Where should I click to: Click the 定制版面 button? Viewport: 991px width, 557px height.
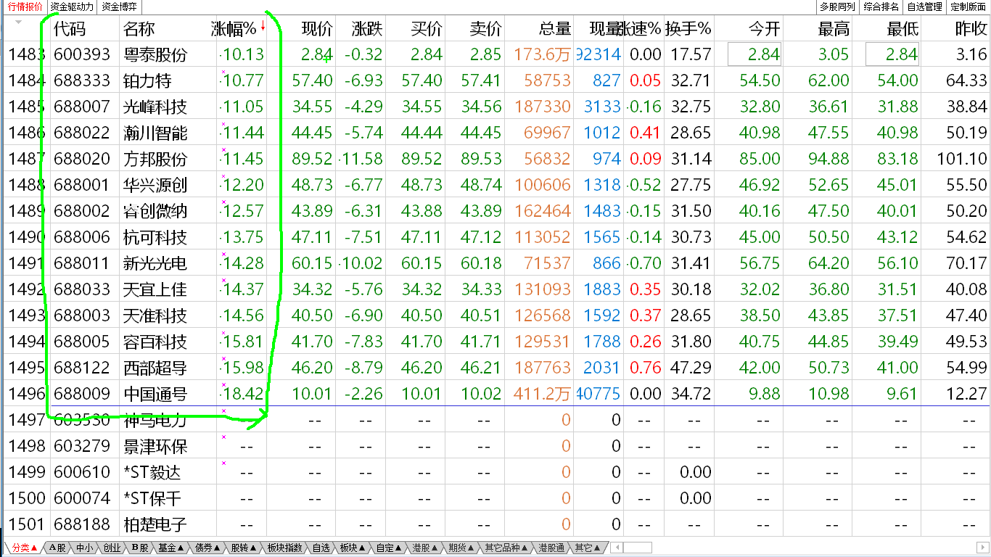click(x=969, y=7)
